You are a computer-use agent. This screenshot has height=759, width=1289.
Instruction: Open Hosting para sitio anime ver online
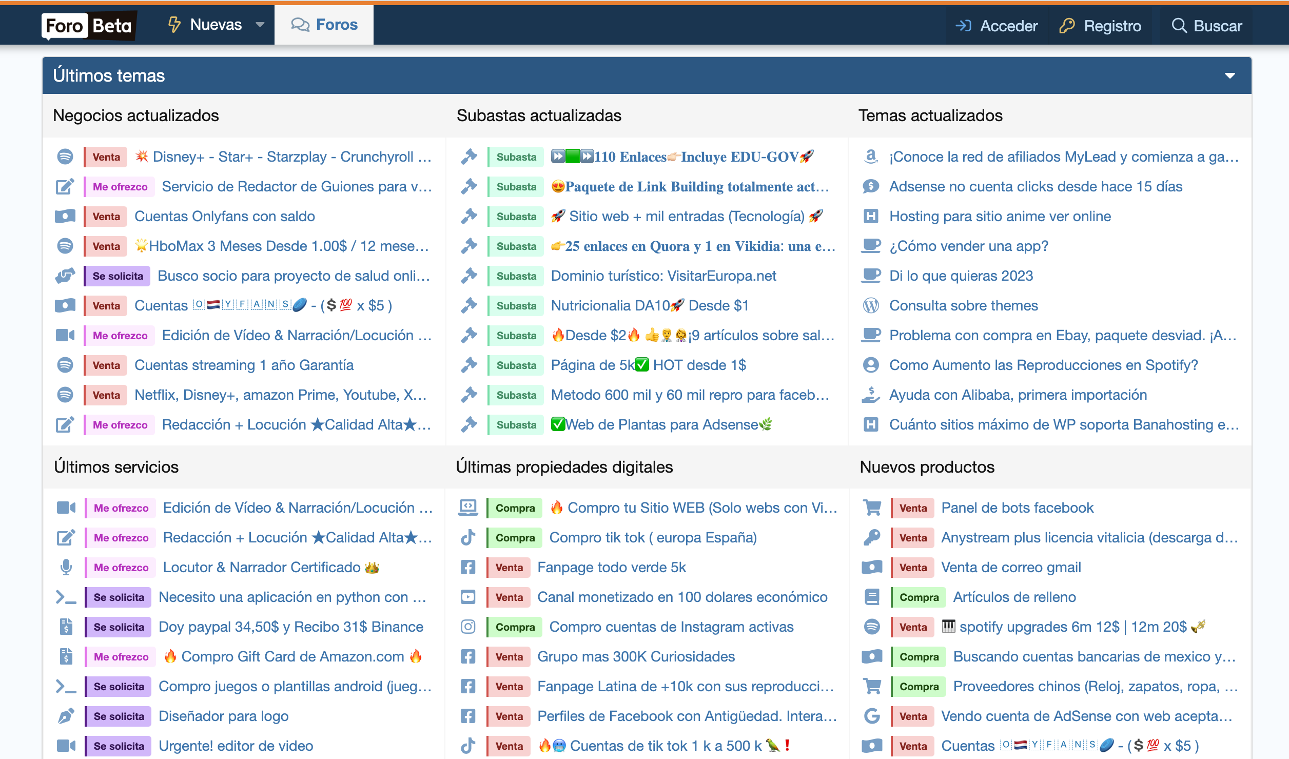pyautogui.click(x=1000, y=216)
